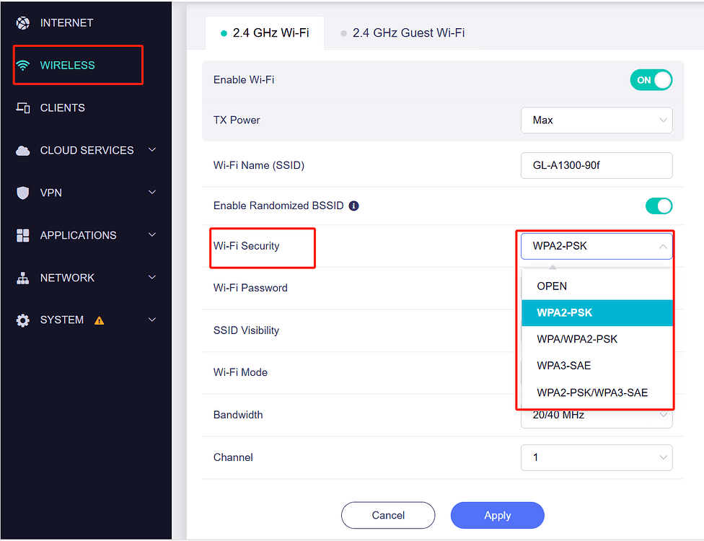
Task: Click the Wi-Fi Security label text
Action: click(x=247, y=246)
